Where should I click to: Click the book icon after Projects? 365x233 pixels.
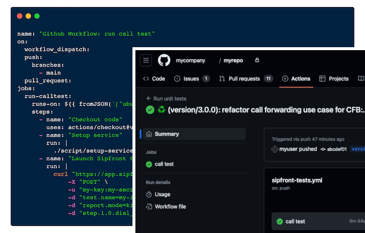361,78
